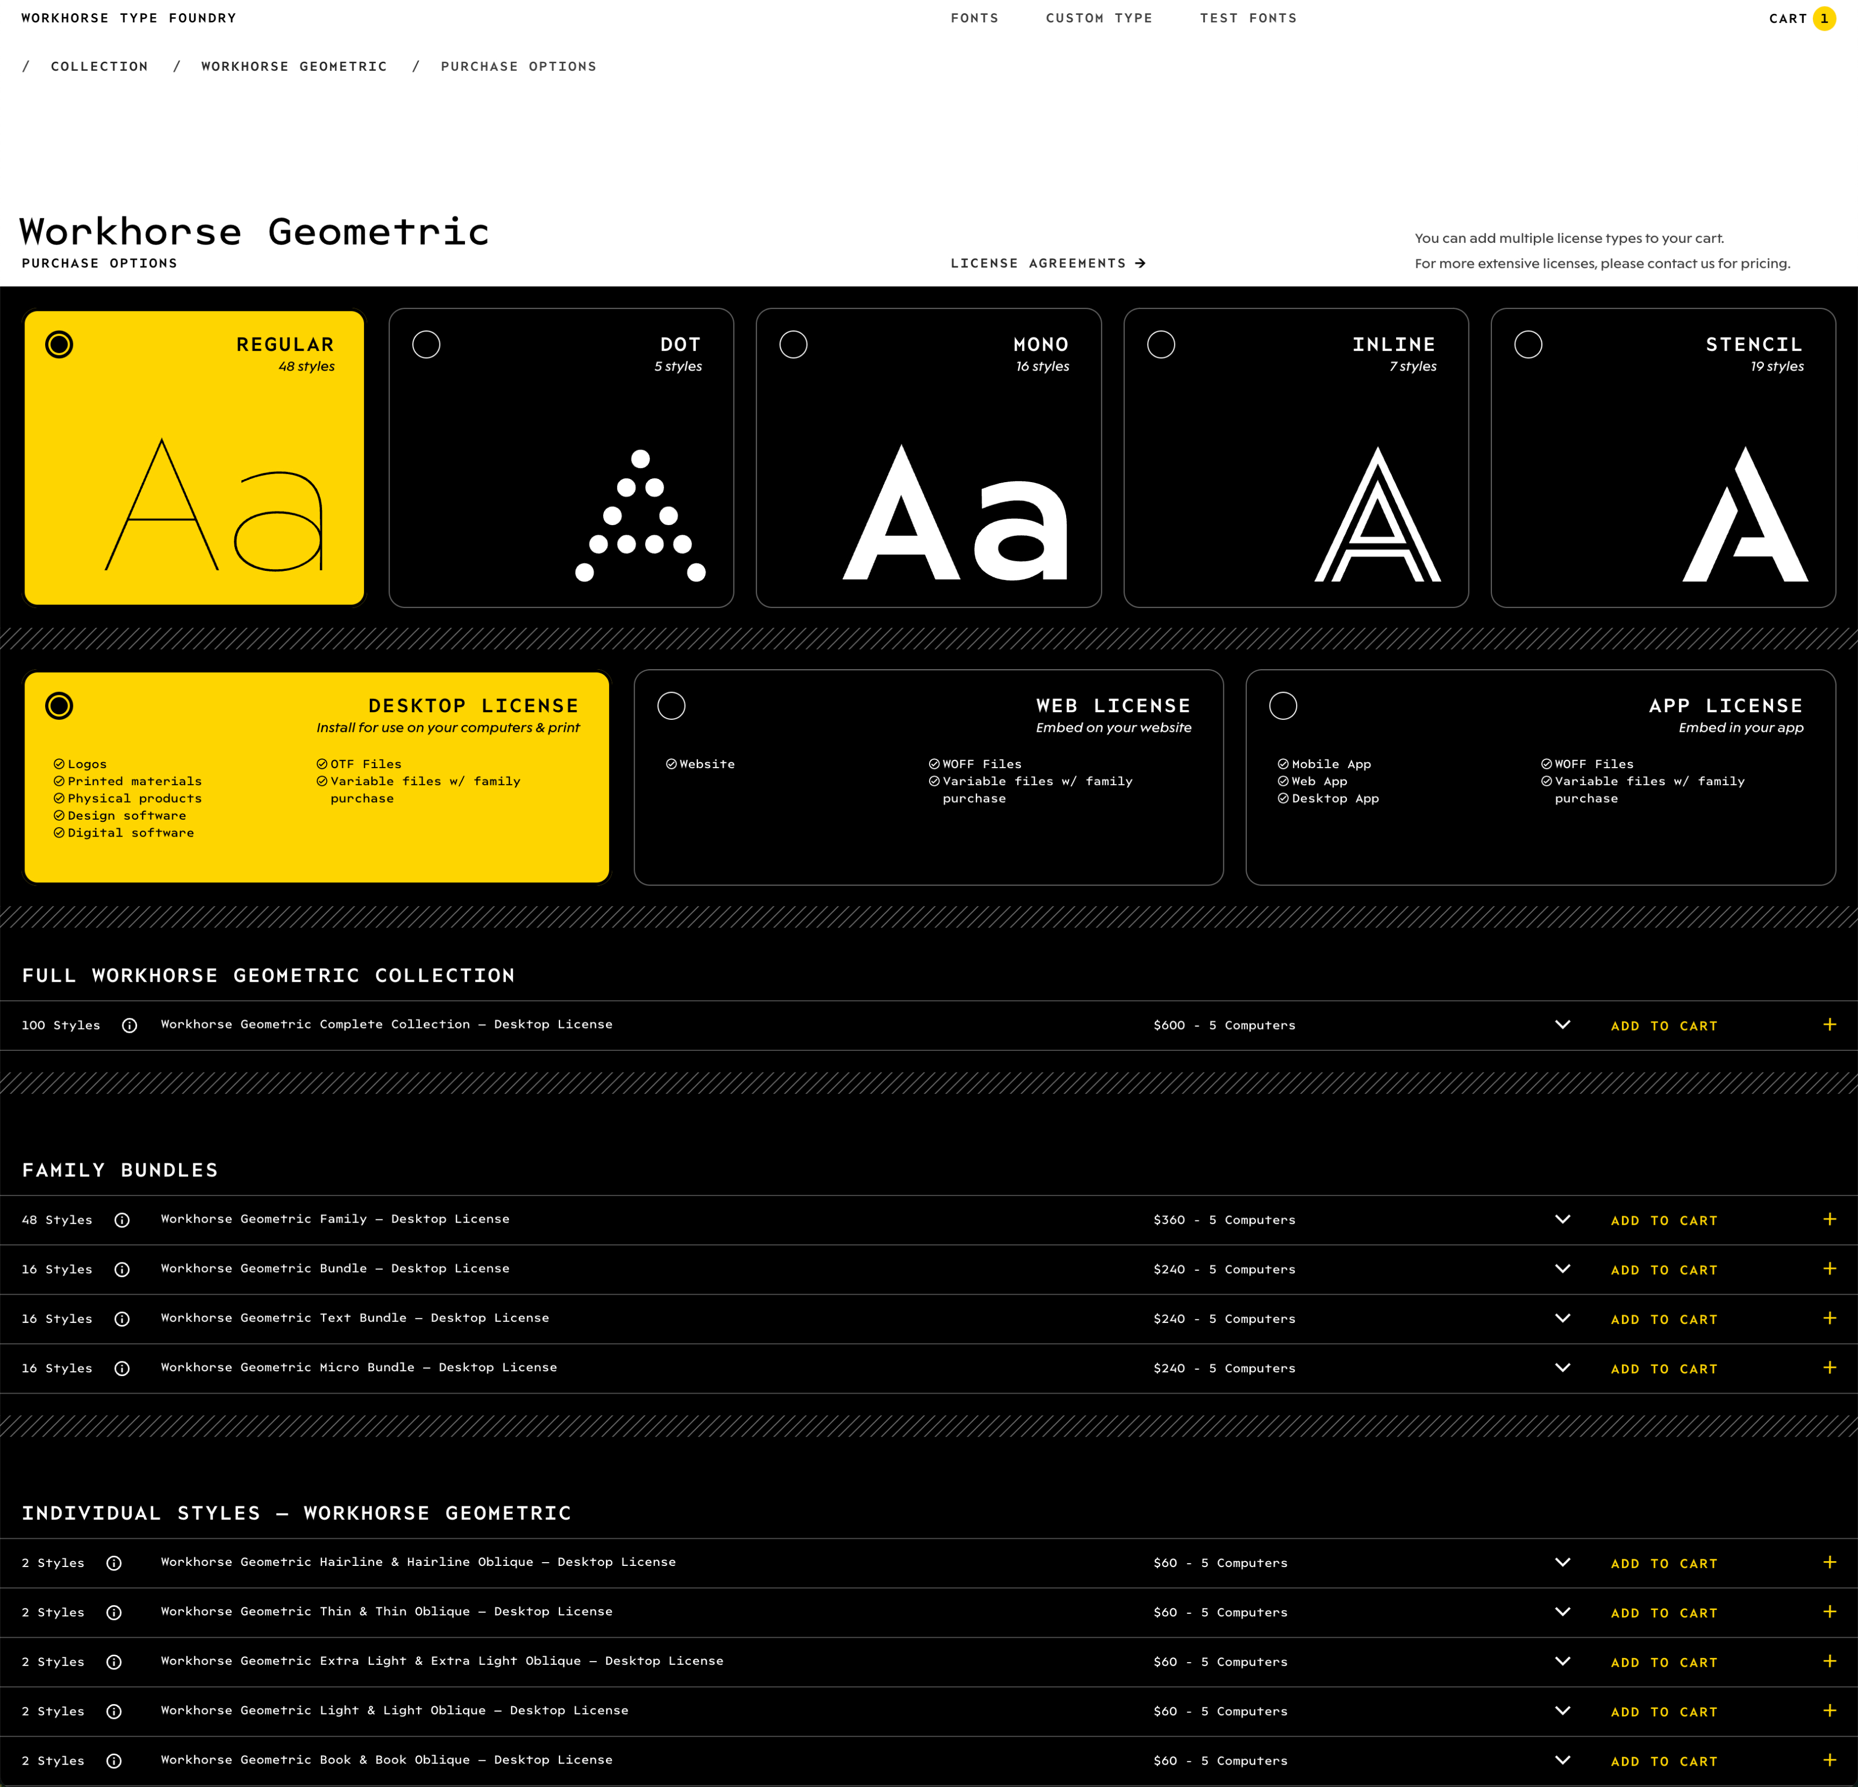Open chevron dropdown on Light Oblique row

click(x=1563, y=1710)
